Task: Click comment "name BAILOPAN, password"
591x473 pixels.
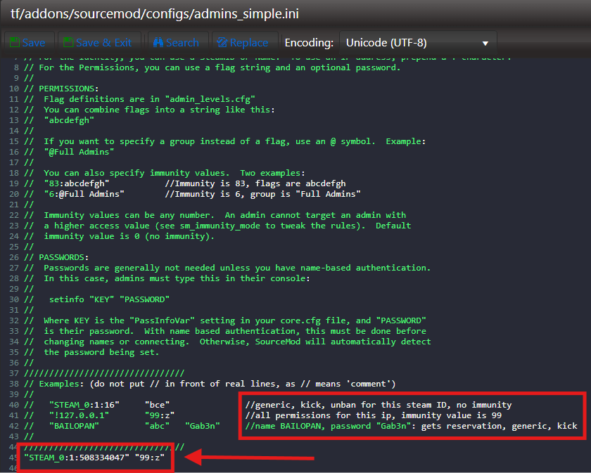Action: 411,426
